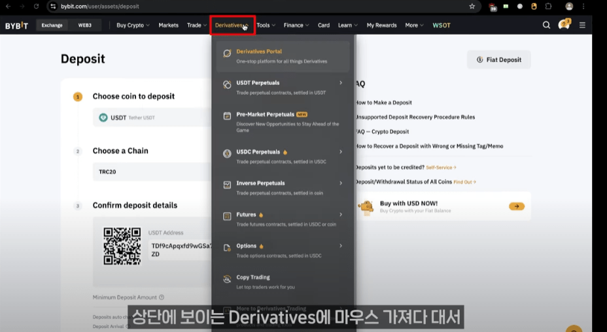Click the browser address bar URL
This screenshot has height=332, width=607.
[x=100, y=6]
